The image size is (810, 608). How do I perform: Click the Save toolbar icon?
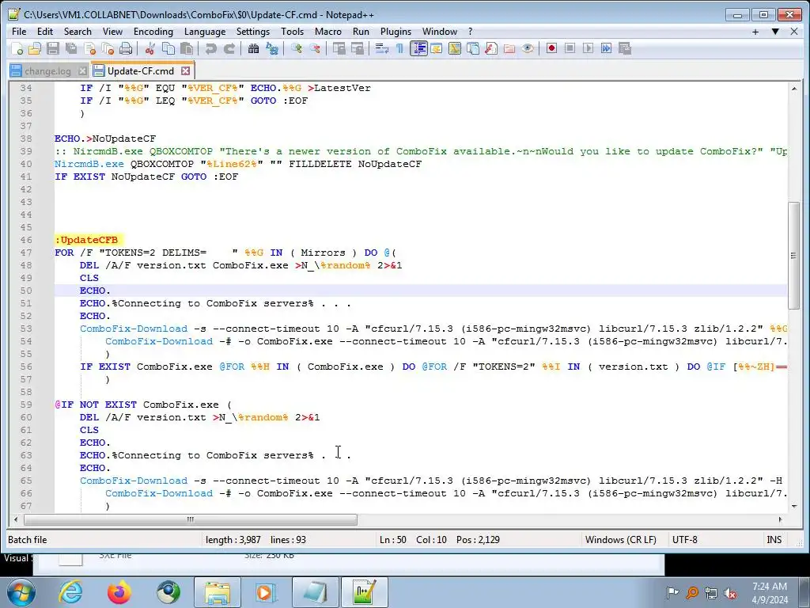click(53, 48)
